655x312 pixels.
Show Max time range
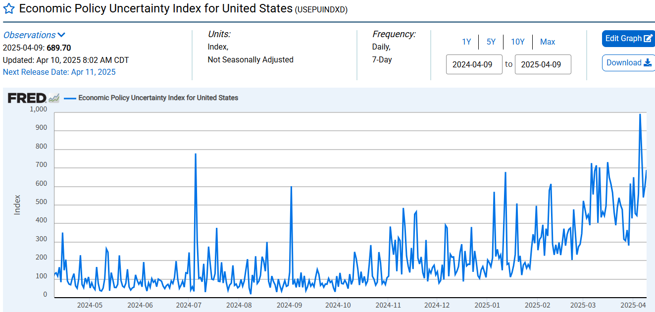click(548, 42)
